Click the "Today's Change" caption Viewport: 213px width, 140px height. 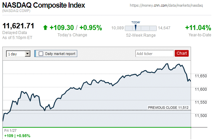click(72, 35)
